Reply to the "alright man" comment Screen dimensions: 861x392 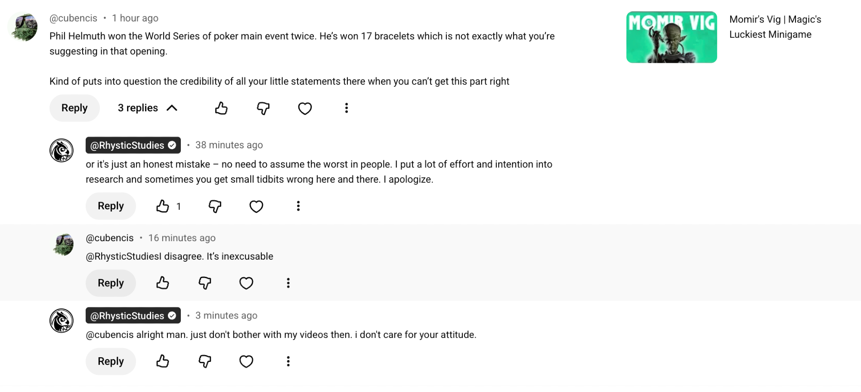click(111, 361)
